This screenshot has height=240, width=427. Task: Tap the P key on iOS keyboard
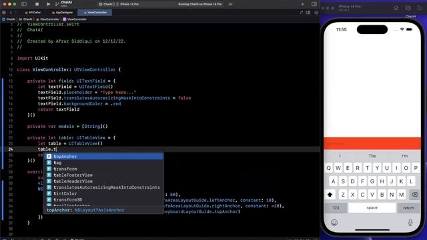coord(416,168)
